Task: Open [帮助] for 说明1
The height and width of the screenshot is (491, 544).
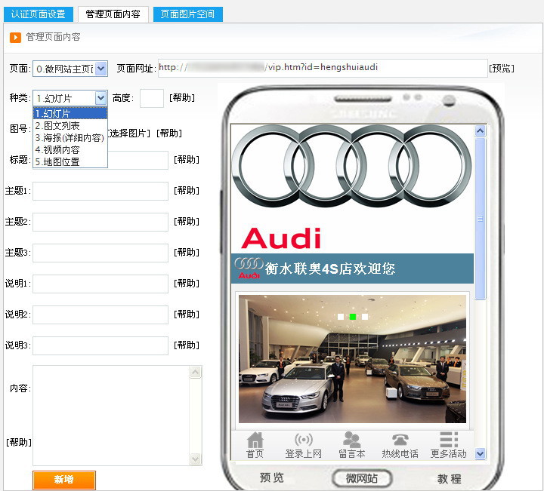Action: (x=187, y=284)
